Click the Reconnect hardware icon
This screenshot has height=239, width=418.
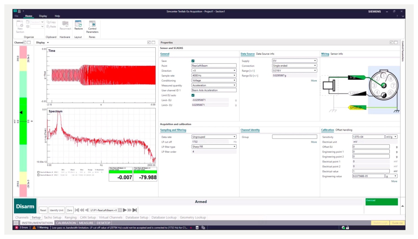click(x=65, y=24)
